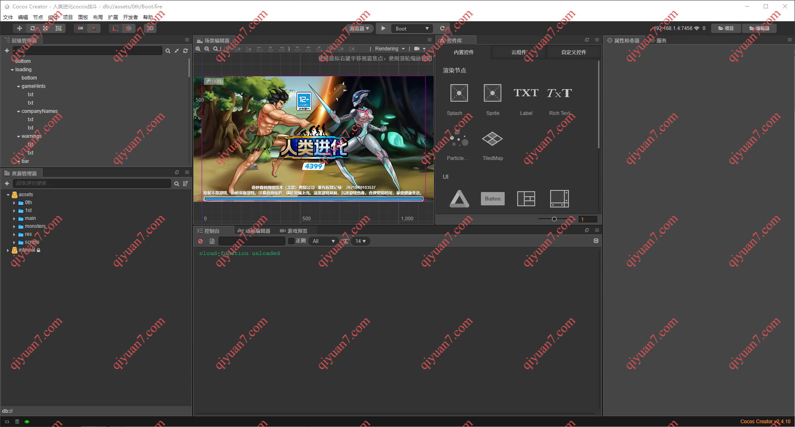This screenshot has width=795, height=427.
Task: Pick the Label TXT control
Action: (x=526, y=93)
